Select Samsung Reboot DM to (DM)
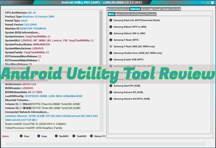 pyautogui.click(x=127, y=33)
